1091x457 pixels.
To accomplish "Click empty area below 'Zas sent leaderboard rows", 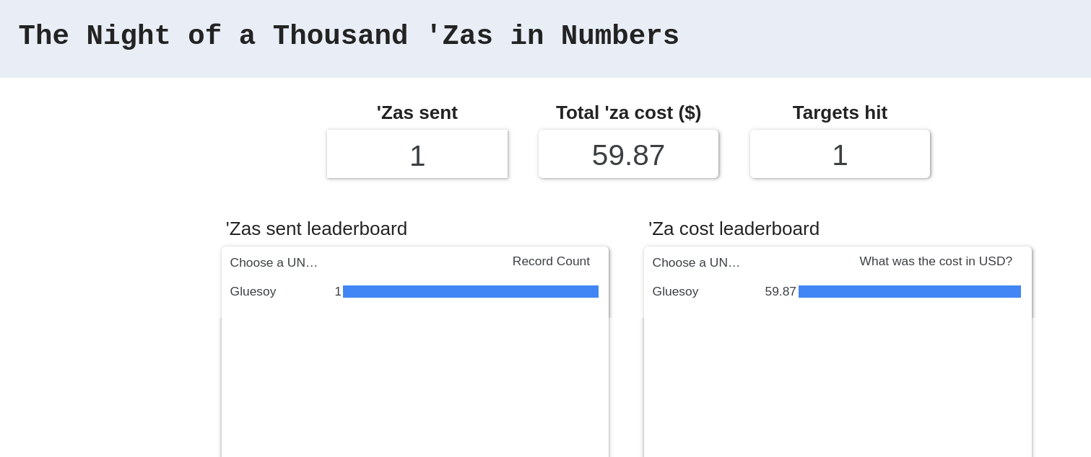I will pyautogui.click(x=414, y=382).
